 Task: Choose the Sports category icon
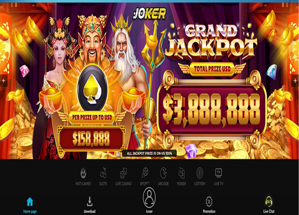(145, 173)
